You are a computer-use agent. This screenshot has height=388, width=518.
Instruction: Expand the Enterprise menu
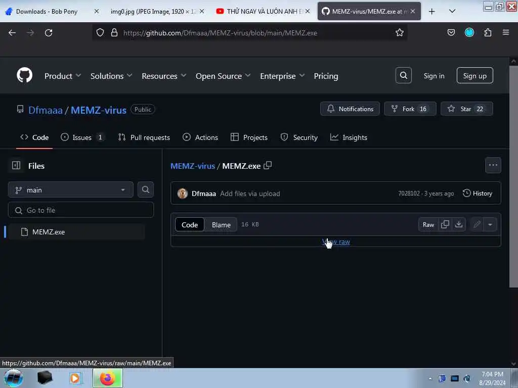point(282,76)
